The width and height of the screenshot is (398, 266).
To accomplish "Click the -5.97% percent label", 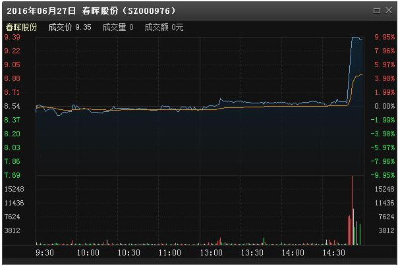I will point(383,147).
